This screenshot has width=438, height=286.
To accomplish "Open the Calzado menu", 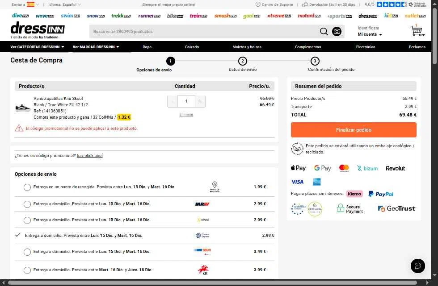I will [x=192, y=47].
